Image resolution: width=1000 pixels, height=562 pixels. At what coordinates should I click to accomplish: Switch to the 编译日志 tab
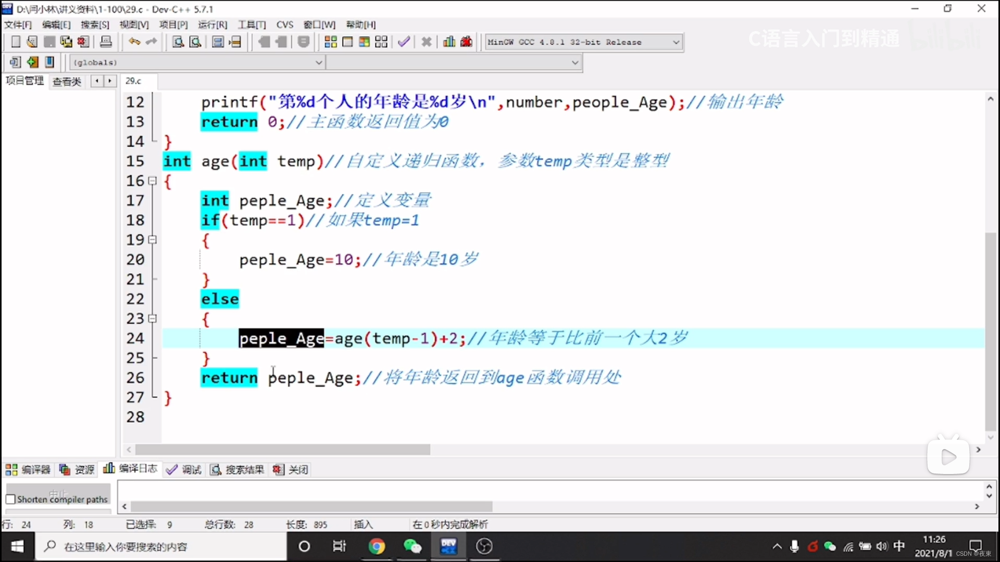pyautogui.click(x=130, y=469)
